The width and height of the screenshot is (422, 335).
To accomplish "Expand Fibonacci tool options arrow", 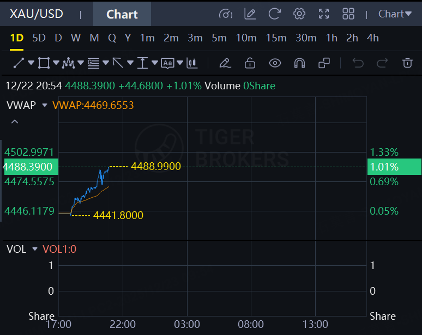I will coord(106,63).
